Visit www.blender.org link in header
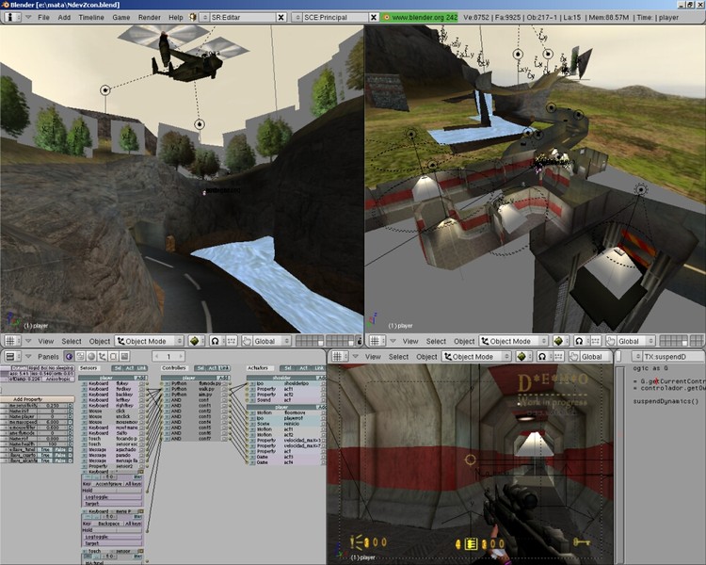The height and width of the screenshot is (565, 706). tap(419, 17)
